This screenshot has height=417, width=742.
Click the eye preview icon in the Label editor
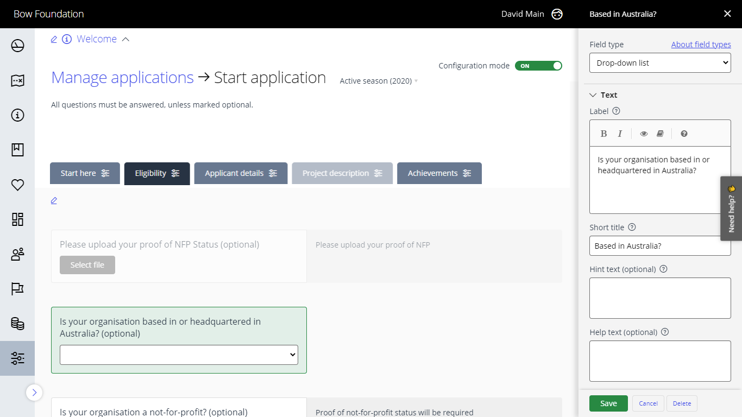click(644, 134)
